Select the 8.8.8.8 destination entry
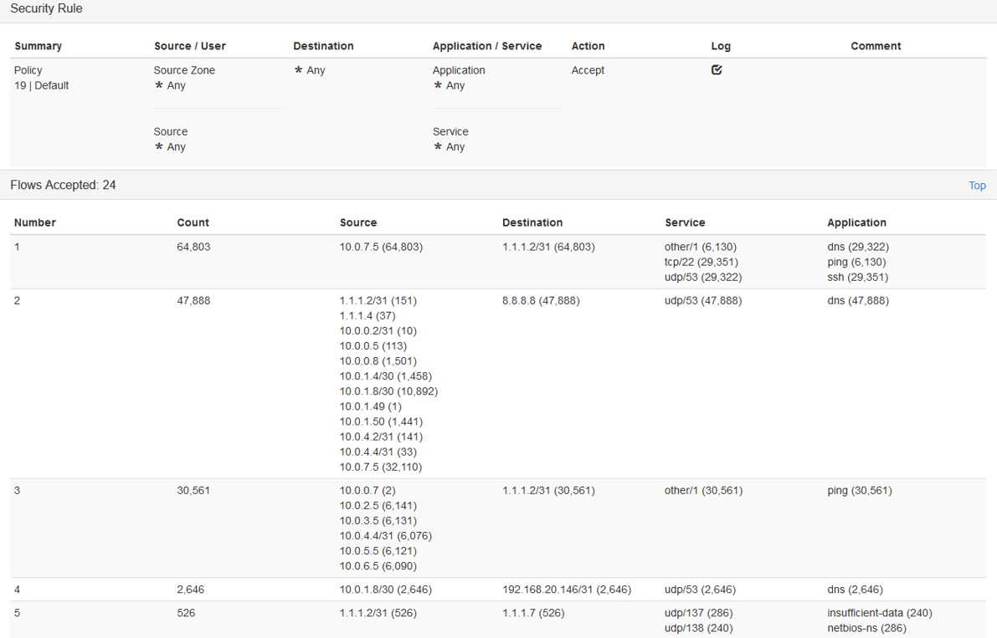 (540, 300)
